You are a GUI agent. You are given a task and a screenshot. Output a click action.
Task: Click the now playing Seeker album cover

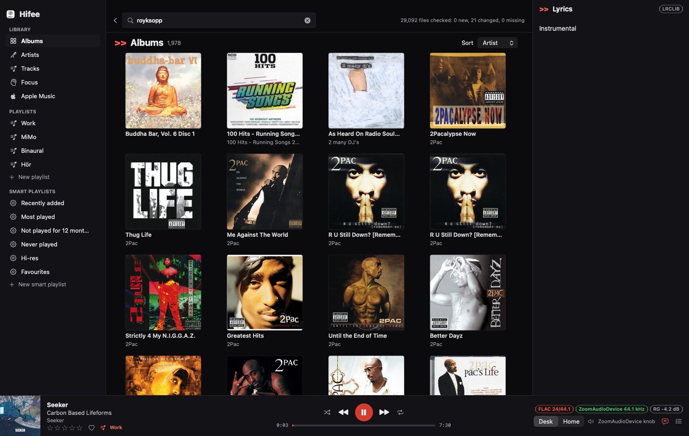(x=20, y=416)
